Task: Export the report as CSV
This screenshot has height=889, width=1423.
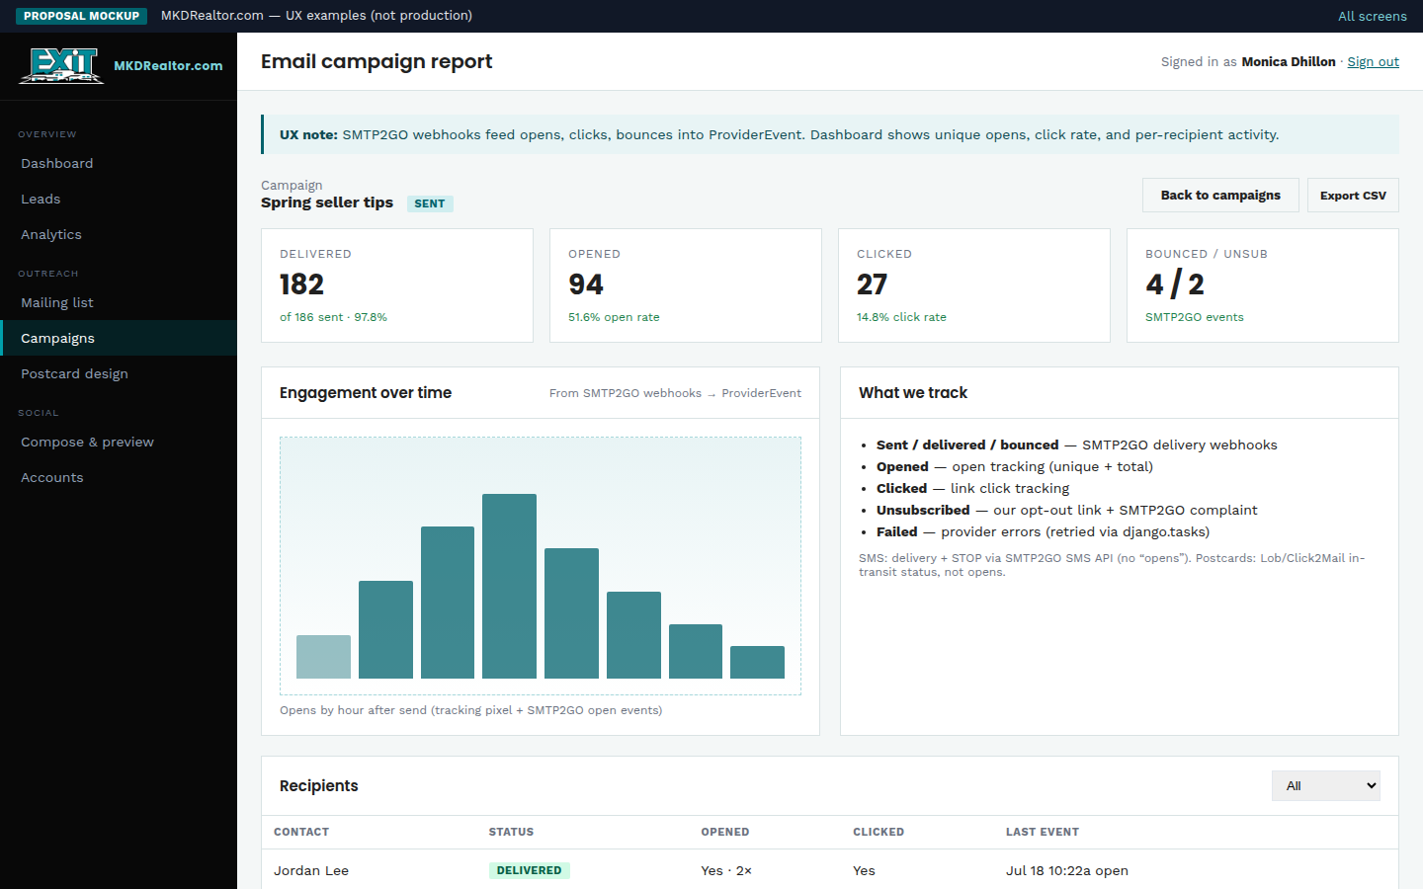Action: 1353,195
